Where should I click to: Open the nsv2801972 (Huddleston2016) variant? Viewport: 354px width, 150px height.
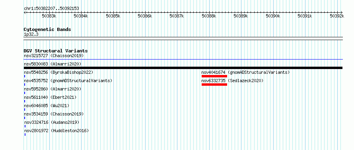tap(56, 131)
